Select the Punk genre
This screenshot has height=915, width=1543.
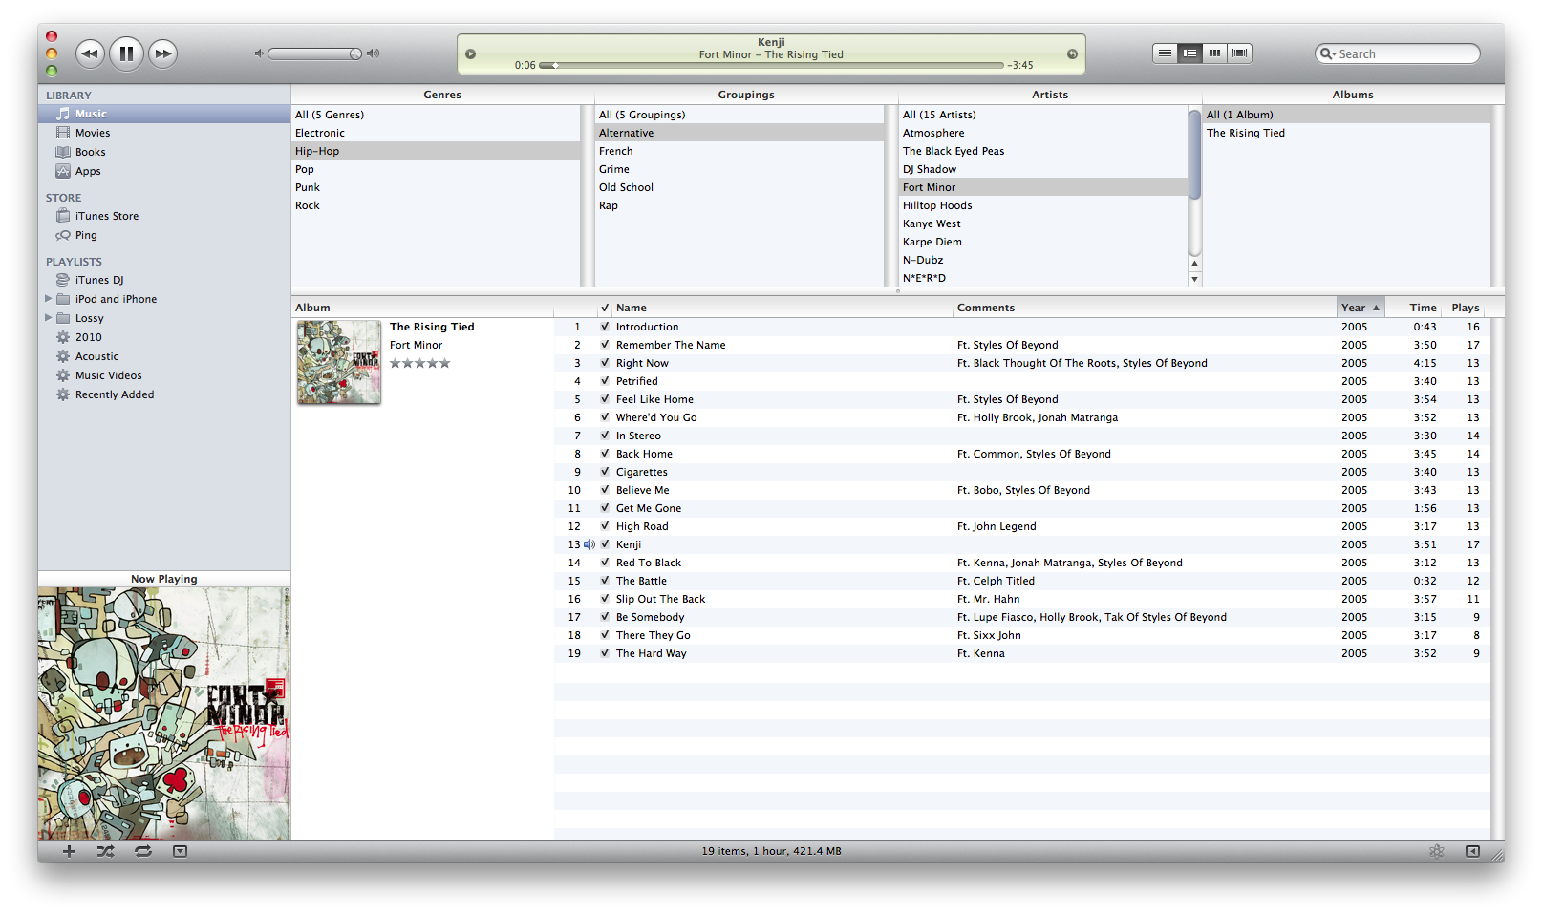(x=436, y=187)
